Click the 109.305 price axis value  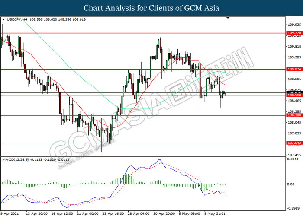pyautogui.click(x=294, y=57)
